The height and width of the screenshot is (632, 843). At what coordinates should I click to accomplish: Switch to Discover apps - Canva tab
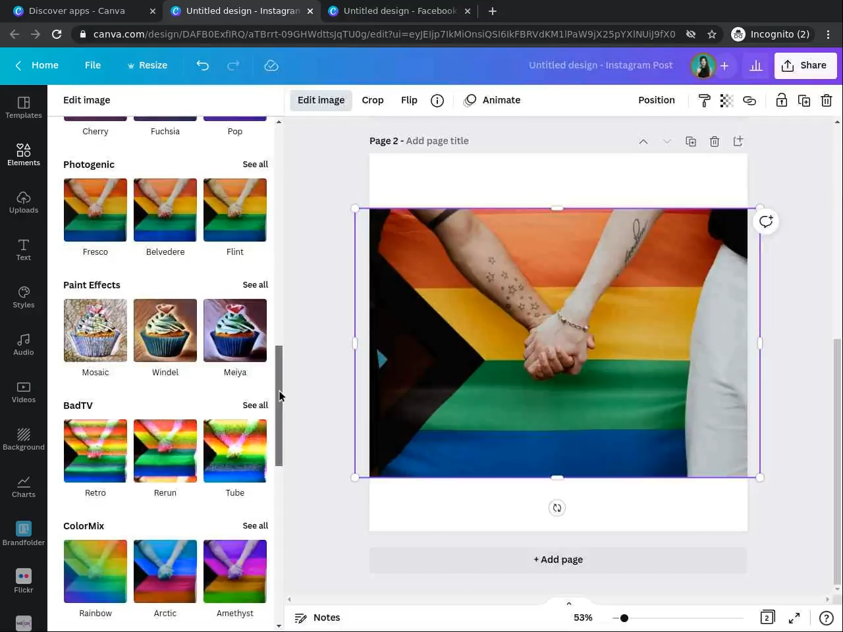click(84, 11)
